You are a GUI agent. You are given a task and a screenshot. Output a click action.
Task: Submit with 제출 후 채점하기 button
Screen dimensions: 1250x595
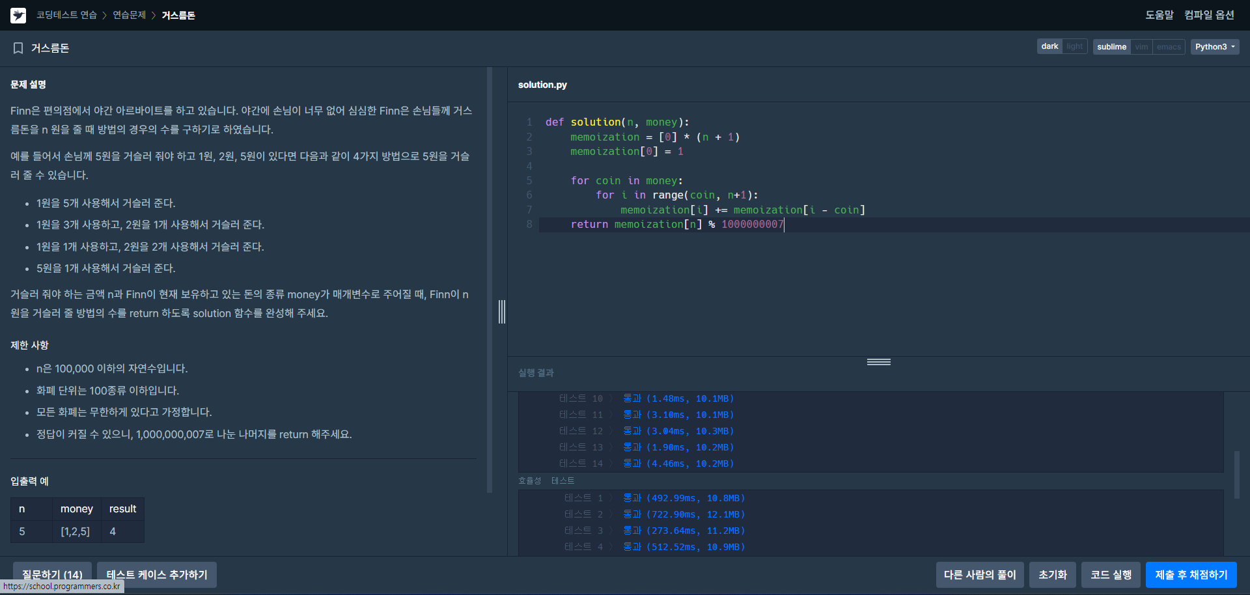pos(1191,575)
